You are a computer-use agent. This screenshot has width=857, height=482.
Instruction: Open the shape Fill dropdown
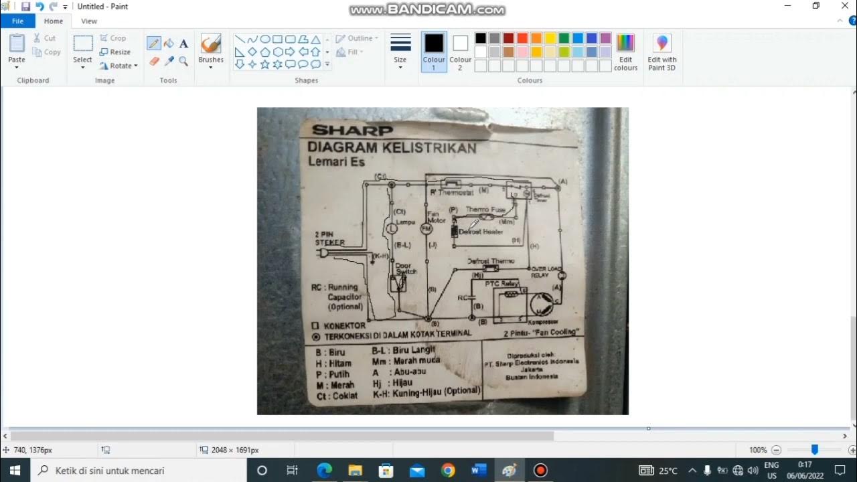pos(349,52)
